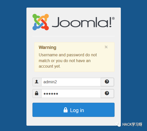Click the bold Warning heading
The image size is (147, 131).
(48, 47)
